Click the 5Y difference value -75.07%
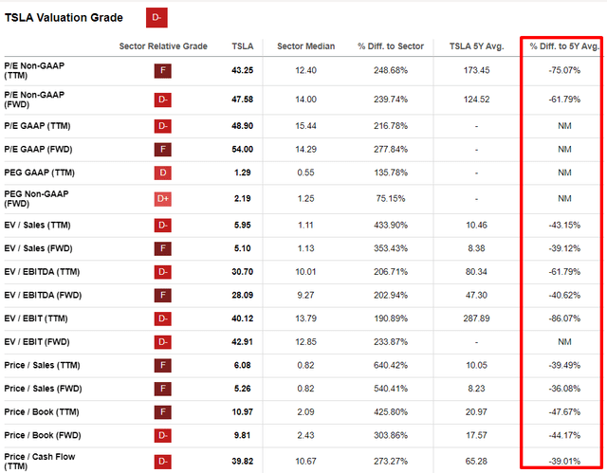607x473 pixels. click(564, 70)
